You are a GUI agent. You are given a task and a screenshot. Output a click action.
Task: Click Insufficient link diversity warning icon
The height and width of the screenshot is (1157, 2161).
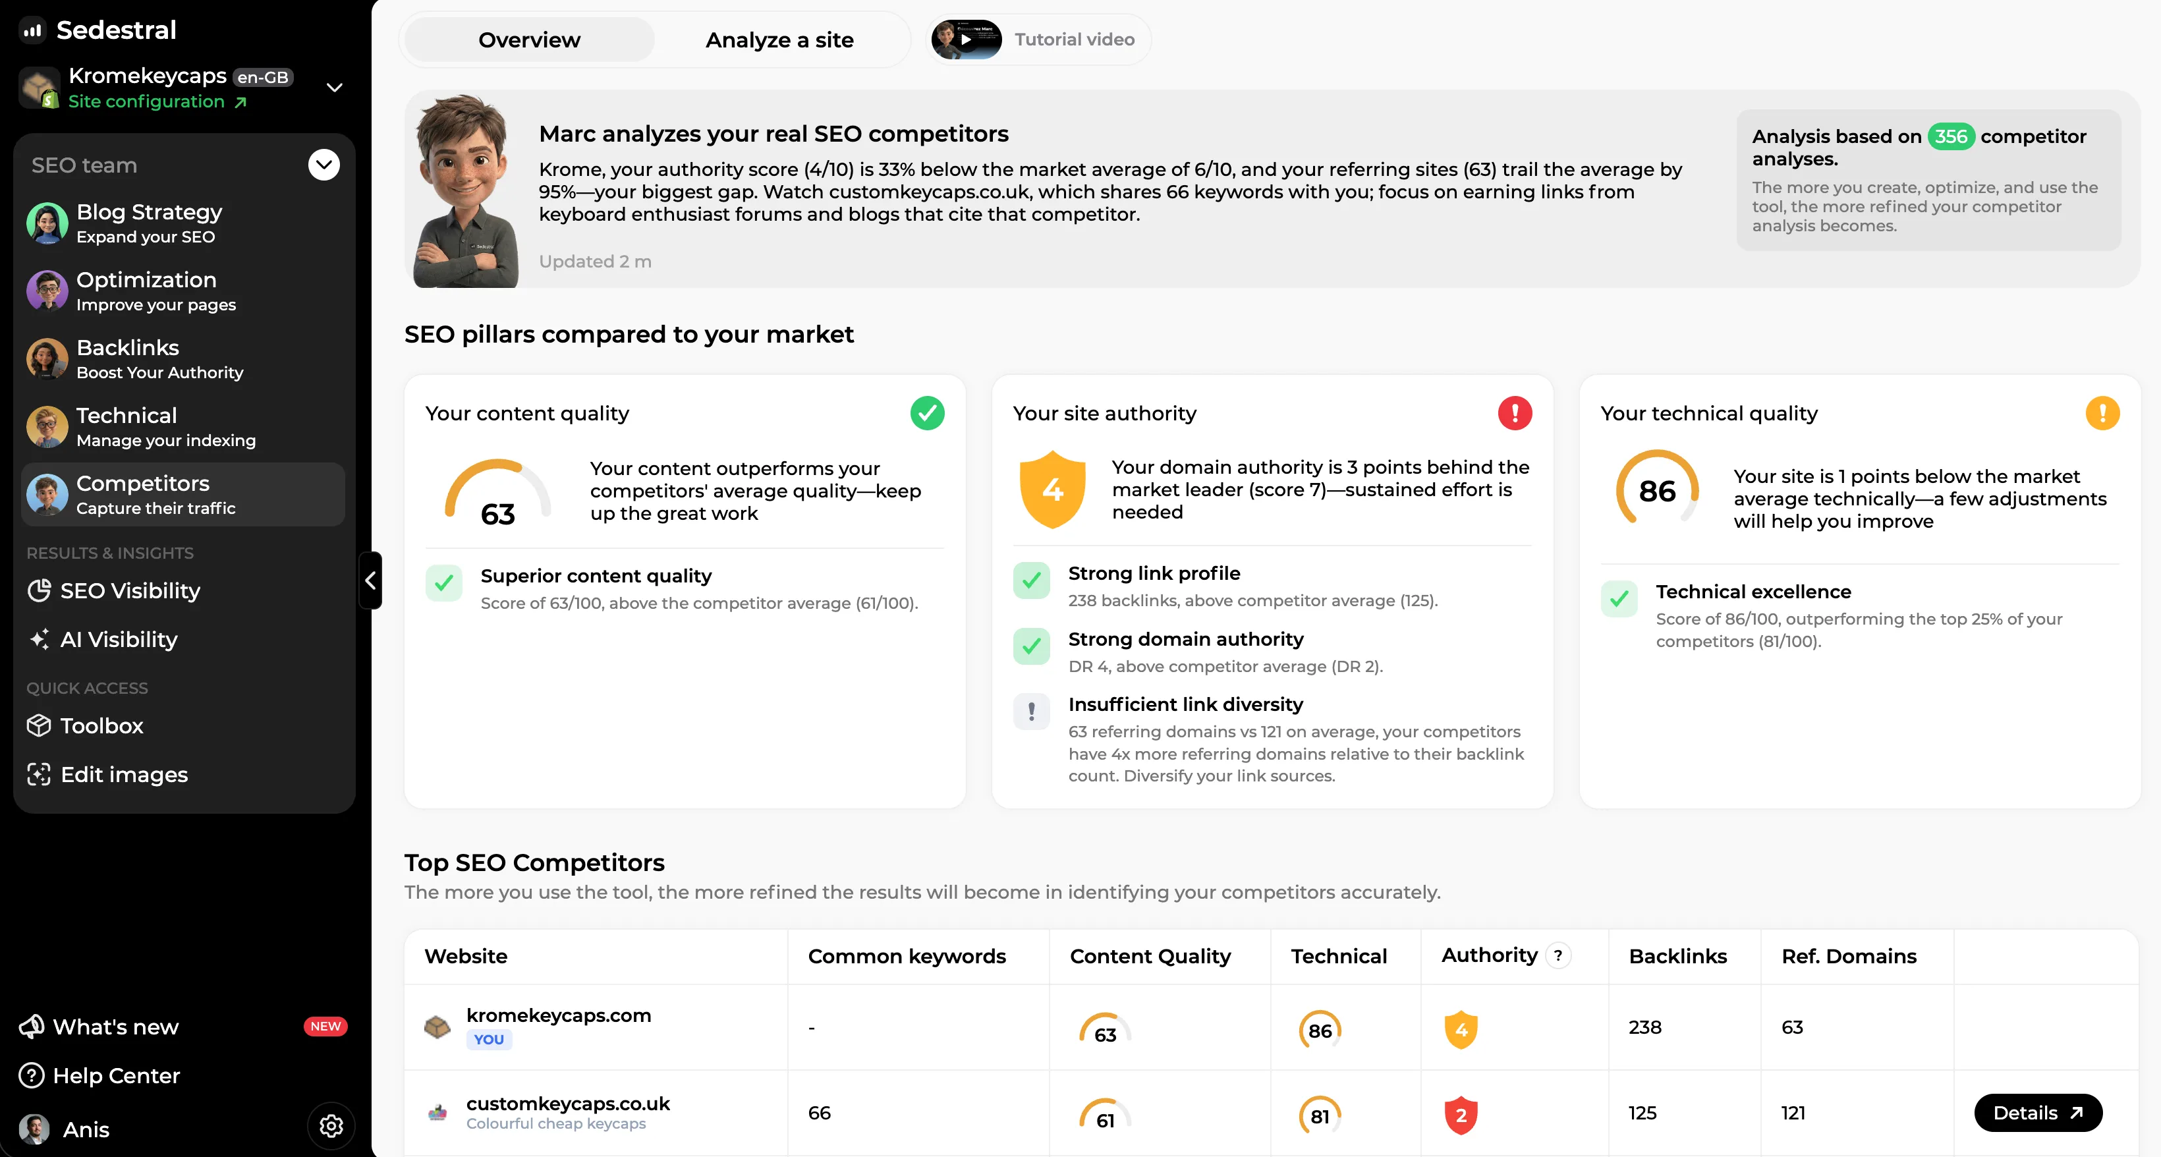point(1032,712)
